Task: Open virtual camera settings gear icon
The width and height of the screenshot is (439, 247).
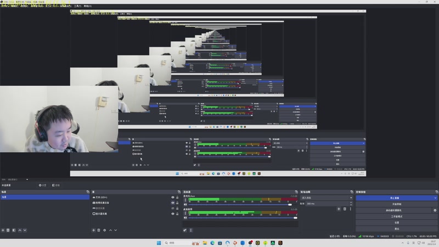Action: (x=435, y=210)
